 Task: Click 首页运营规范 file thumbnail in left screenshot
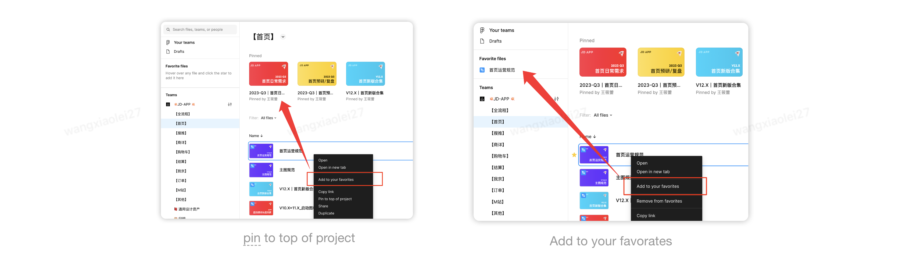pyautogui.click(x=261, y=151)
